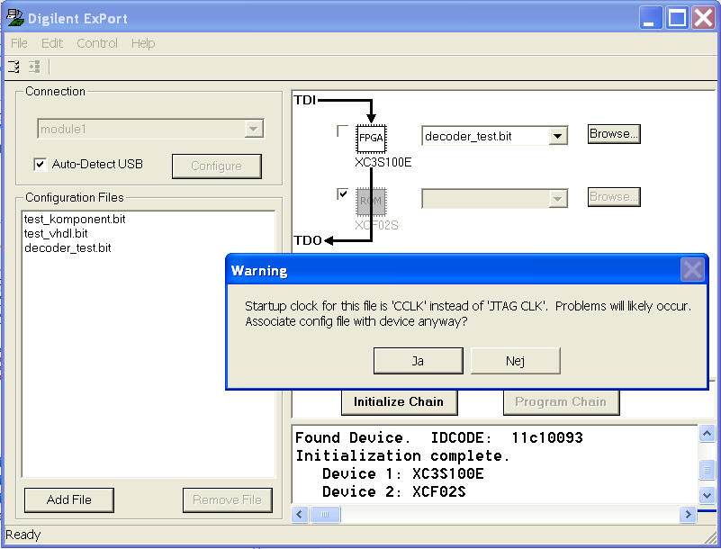
Task: Click the Program Chain button
Action: coord(561,402)
